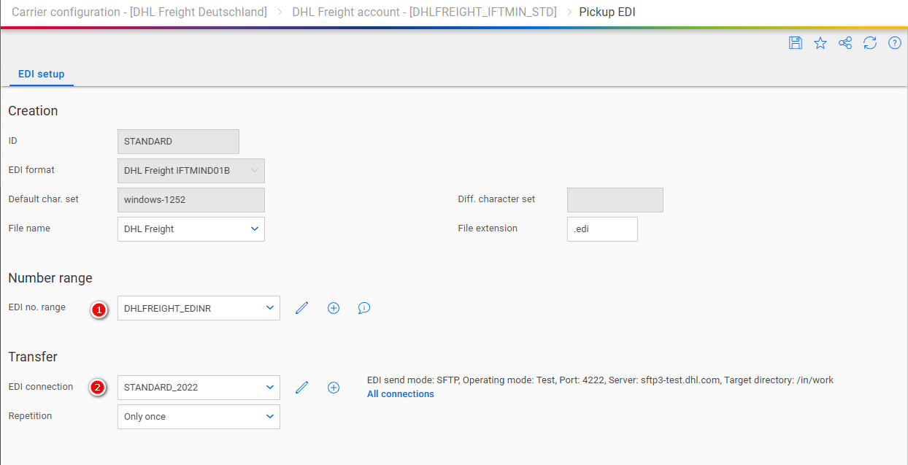The height and width of the screenshot is (465, 908).
Task: Select the EDI send mode summary text
Action: [x=600, y=380]
